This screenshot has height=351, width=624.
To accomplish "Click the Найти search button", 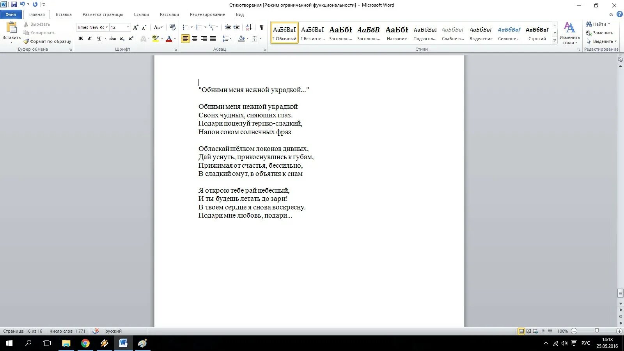I will [598, 24].
